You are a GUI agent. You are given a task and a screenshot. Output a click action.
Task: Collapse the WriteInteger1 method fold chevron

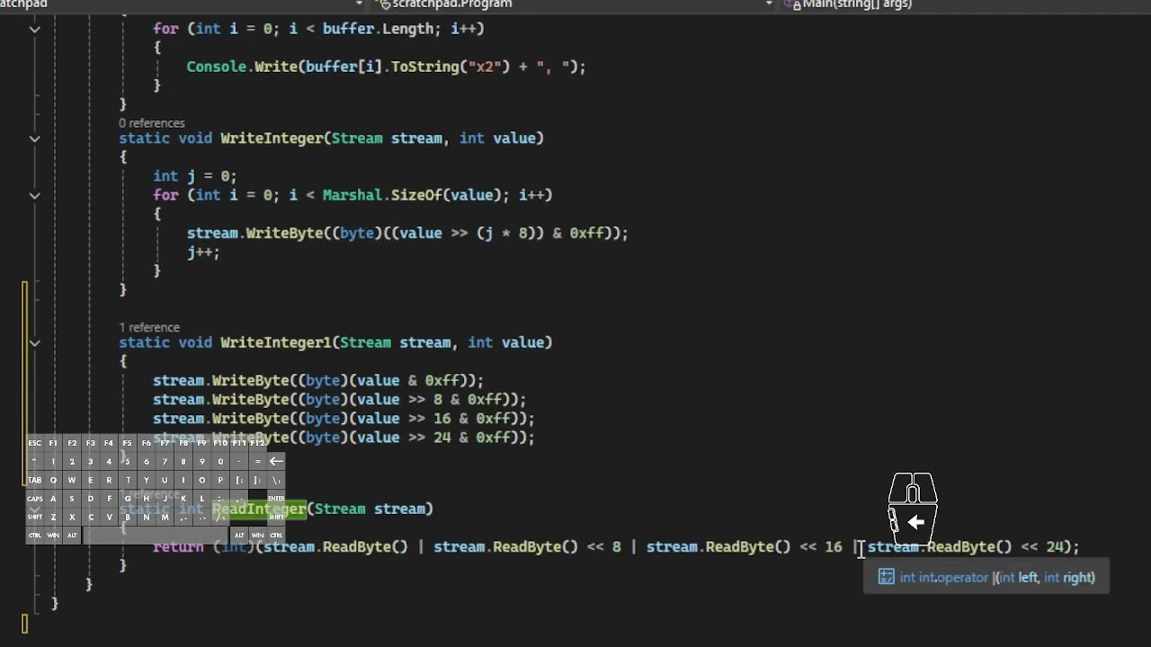click(x=34, y=342)
